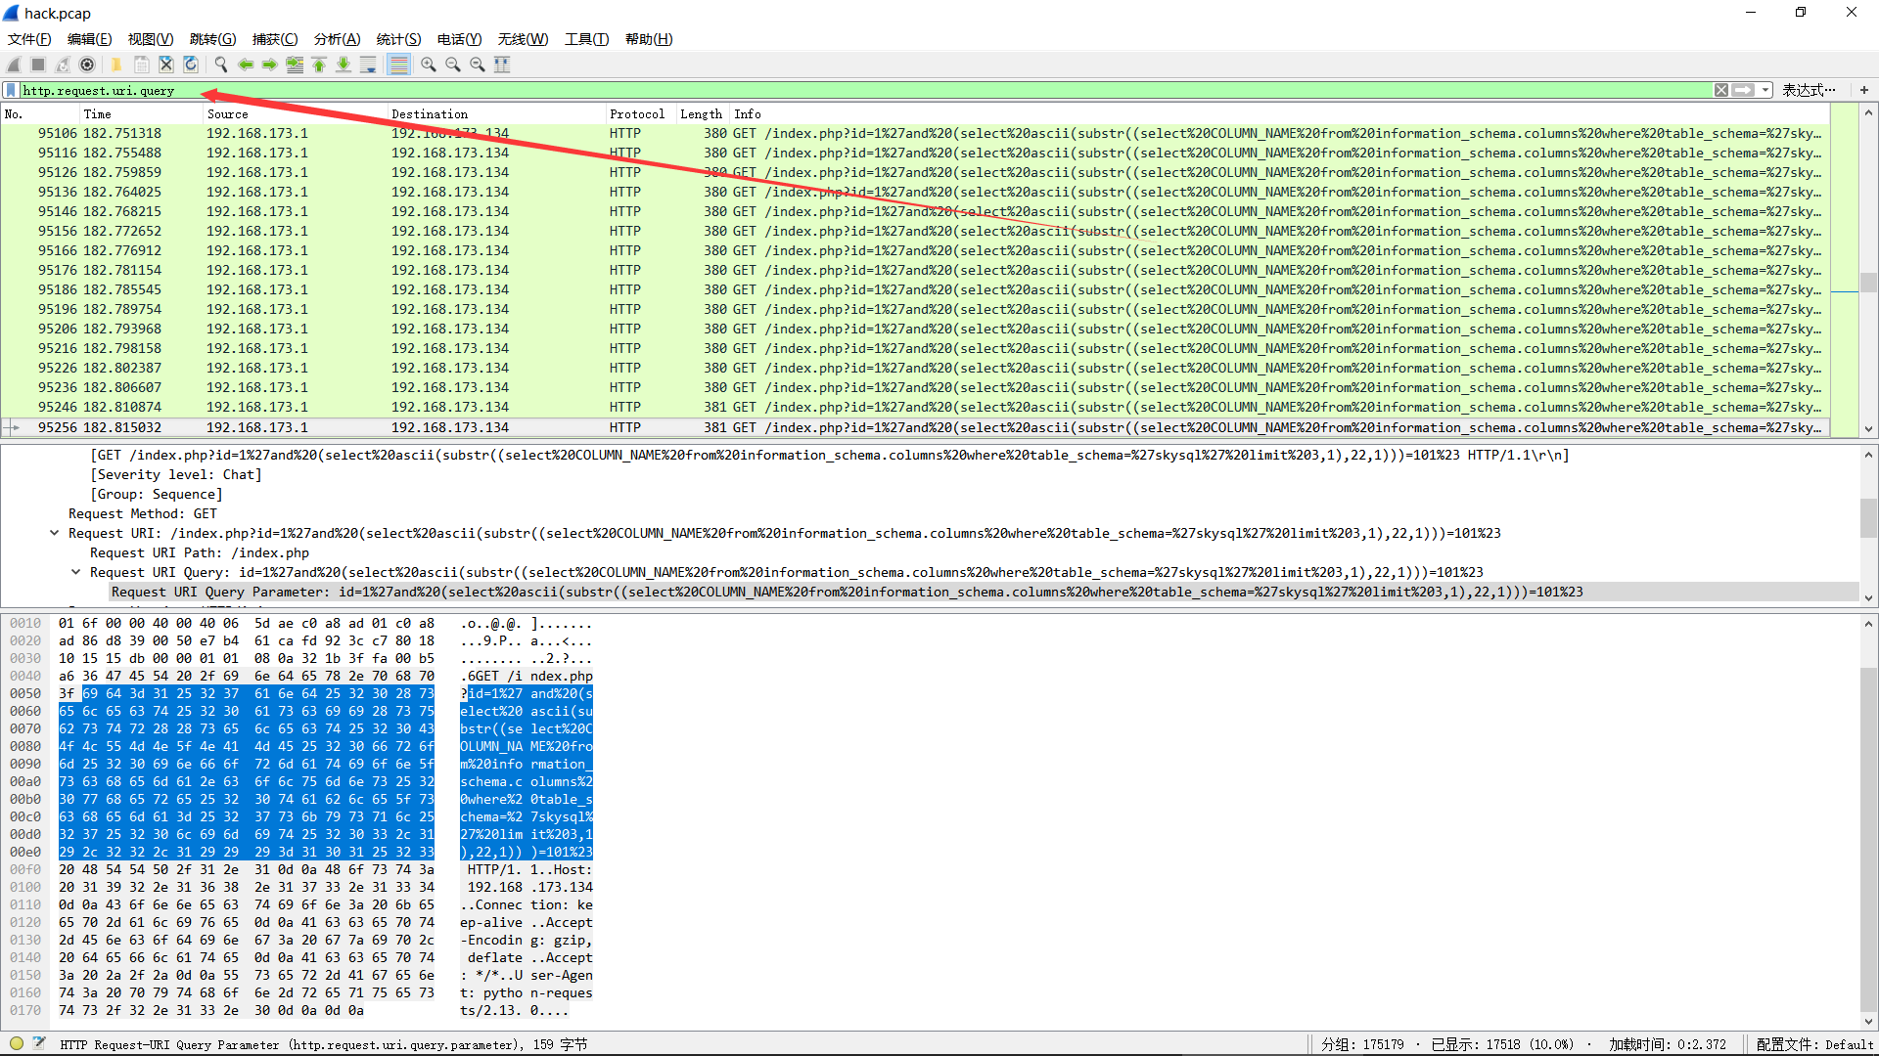This screenshot has width=1879, height=1056.
Task: Click the zoom in icon
Action: coord(429,65)
